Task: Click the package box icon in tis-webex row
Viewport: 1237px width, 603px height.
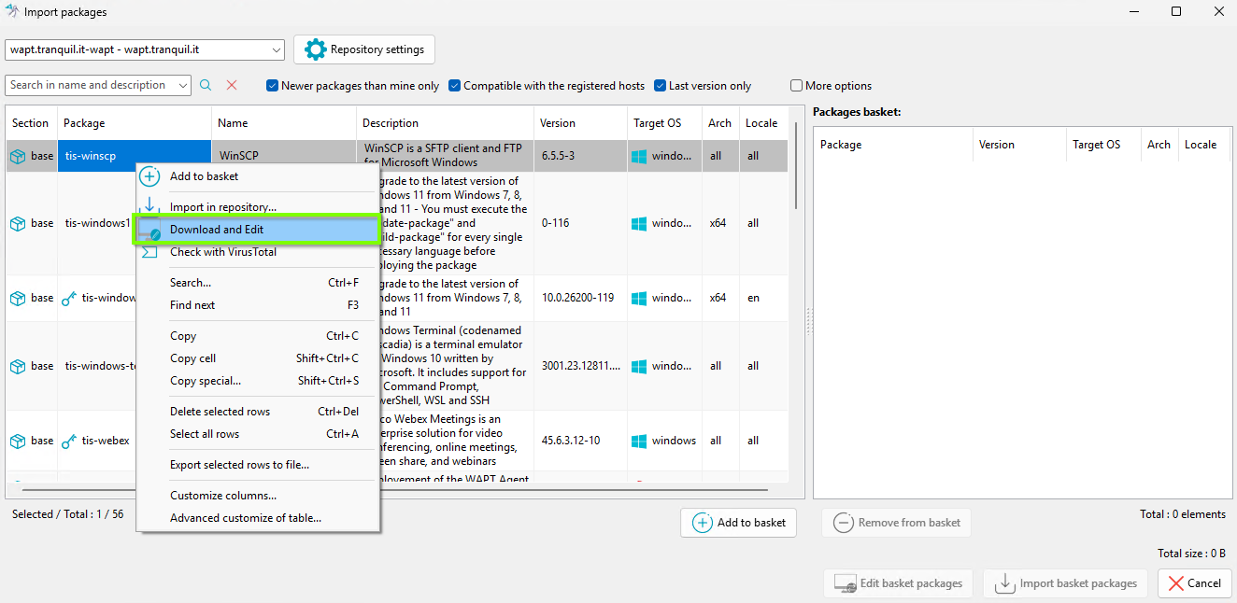Action: [x=17, y=441]
